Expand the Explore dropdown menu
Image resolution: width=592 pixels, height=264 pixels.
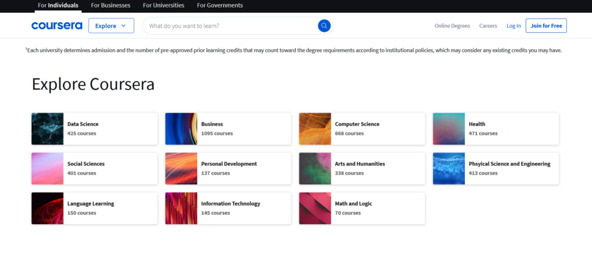111,25
